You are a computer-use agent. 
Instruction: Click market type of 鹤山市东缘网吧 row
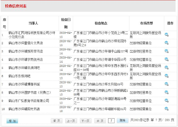(145, 76)
